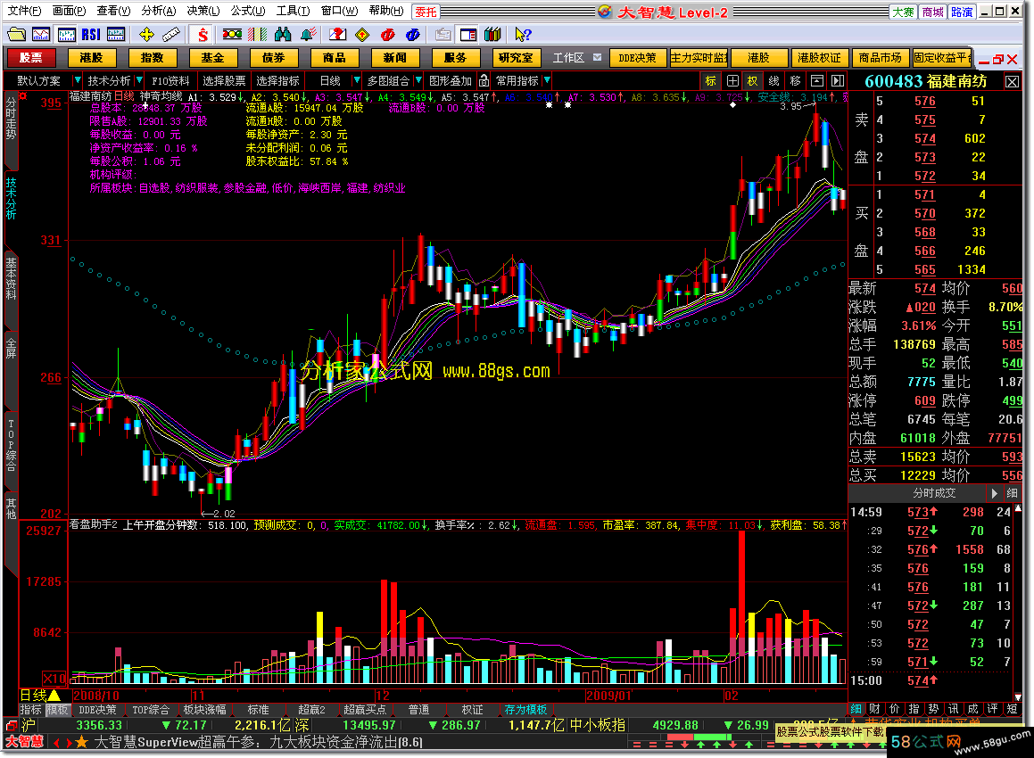Open the 分析(A) menu
This screenshot has height=758, width=1034.
pos(159,11)
